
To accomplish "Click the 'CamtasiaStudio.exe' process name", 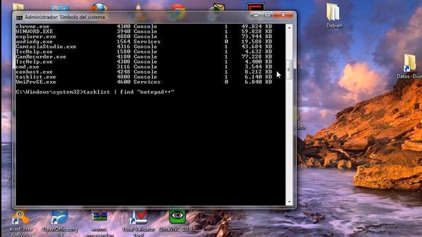I will pyautogui.click(x=46, y=47).
